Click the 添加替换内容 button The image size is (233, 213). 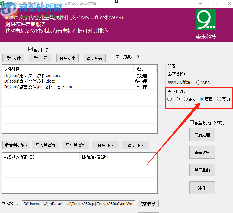pos(16,145)
